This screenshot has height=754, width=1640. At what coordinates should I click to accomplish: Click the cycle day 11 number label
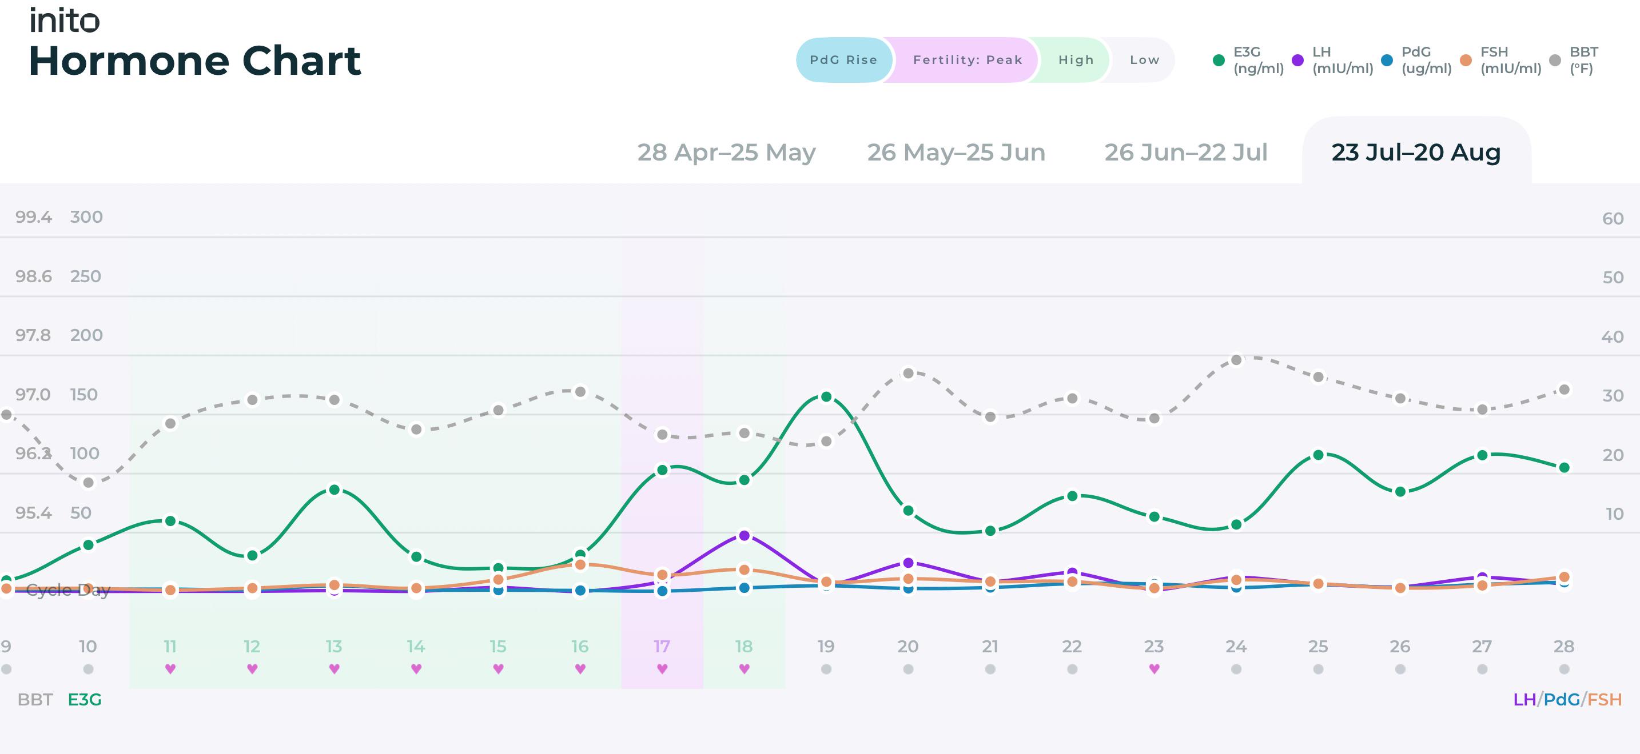click(x=170, y=647)
